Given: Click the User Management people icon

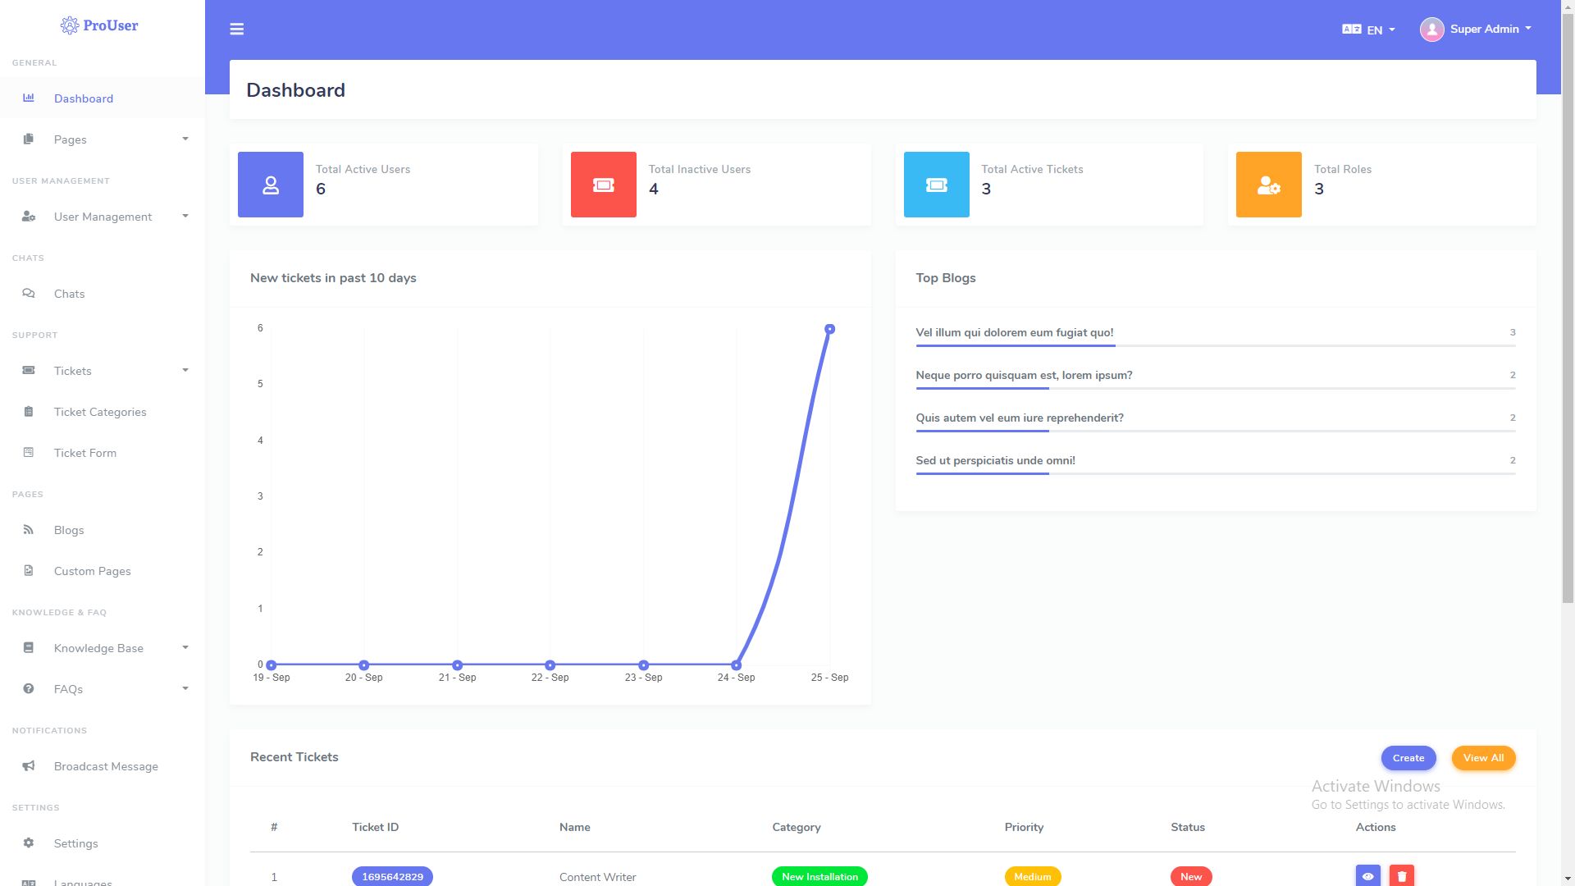Looking at the screenshot, I should [29, 216].
